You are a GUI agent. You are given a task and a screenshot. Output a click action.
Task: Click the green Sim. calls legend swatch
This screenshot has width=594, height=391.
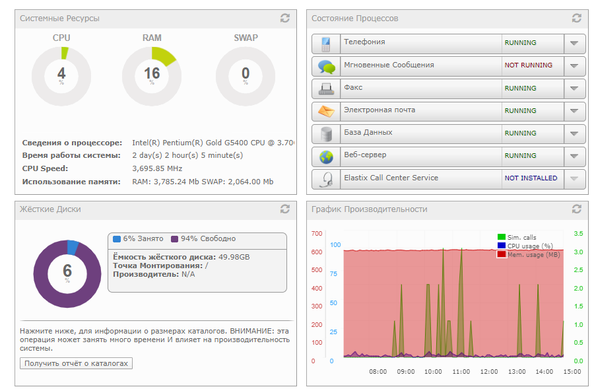click(x=502, y=237)
